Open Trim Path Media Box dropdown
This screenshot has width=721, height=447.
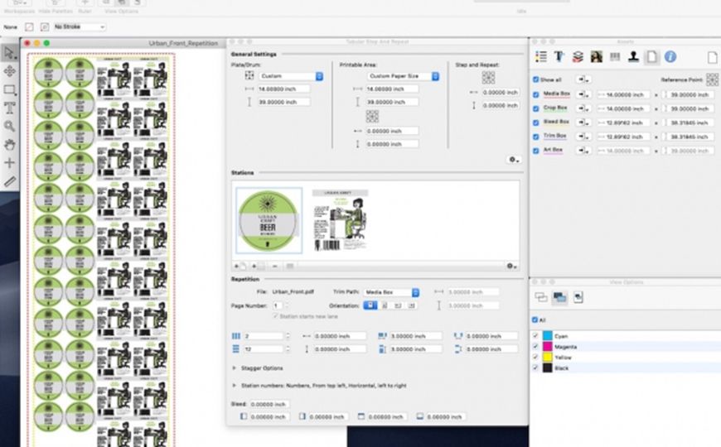point(391,292)
